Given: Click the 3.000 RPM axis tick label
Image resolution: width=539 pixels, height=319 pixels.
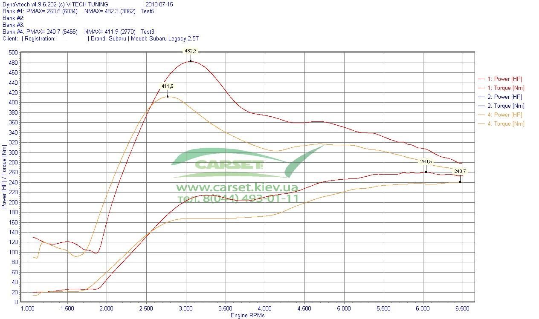Looking at the screenshot, I should pos(186,308).
